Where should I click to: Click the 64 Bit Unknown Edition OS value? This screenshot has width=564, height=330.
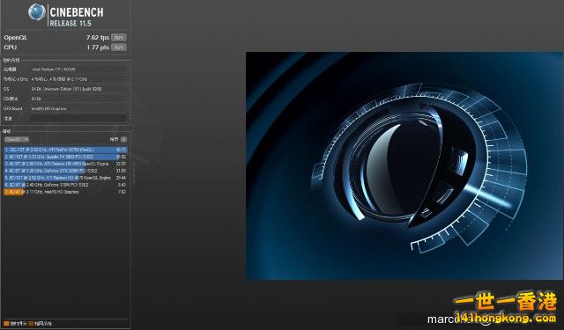(67, 89)
